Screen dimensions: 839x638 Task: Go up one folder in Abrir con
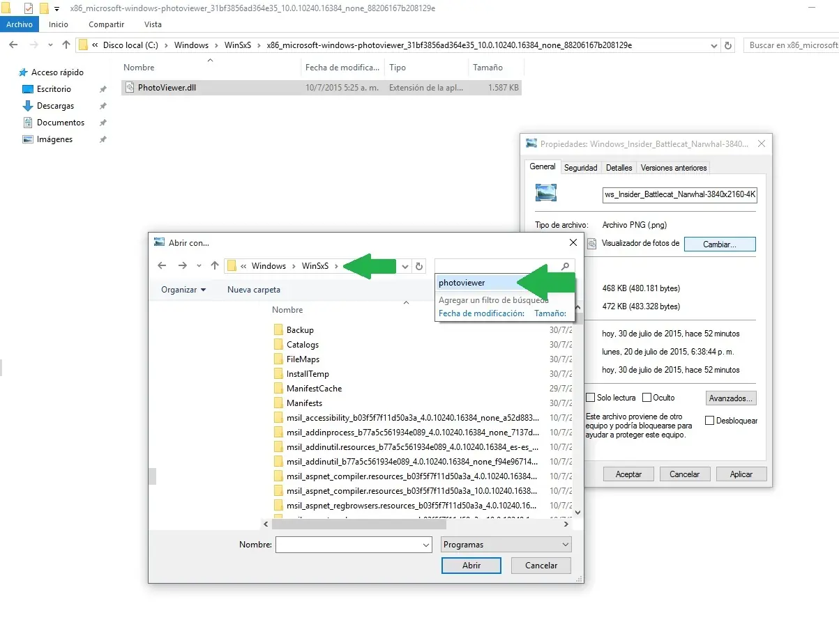(x=215, y=266)
